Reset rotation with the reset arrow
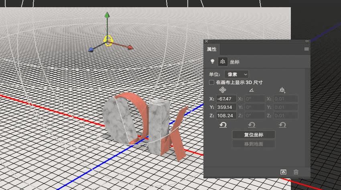The image size is (341, 190). [252, 125]
